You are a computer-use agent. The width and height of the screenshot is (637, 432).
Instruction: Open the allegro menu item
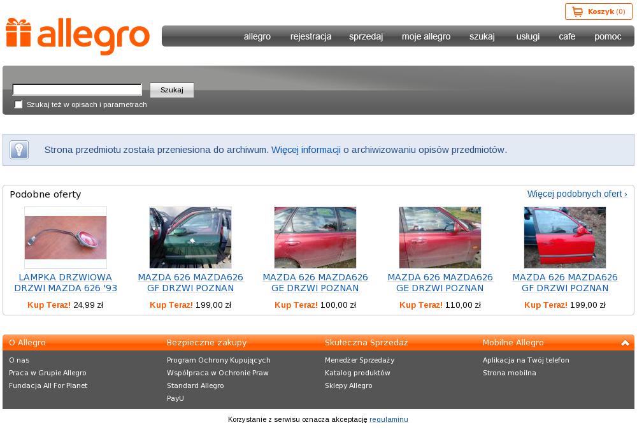click(257, 36)
